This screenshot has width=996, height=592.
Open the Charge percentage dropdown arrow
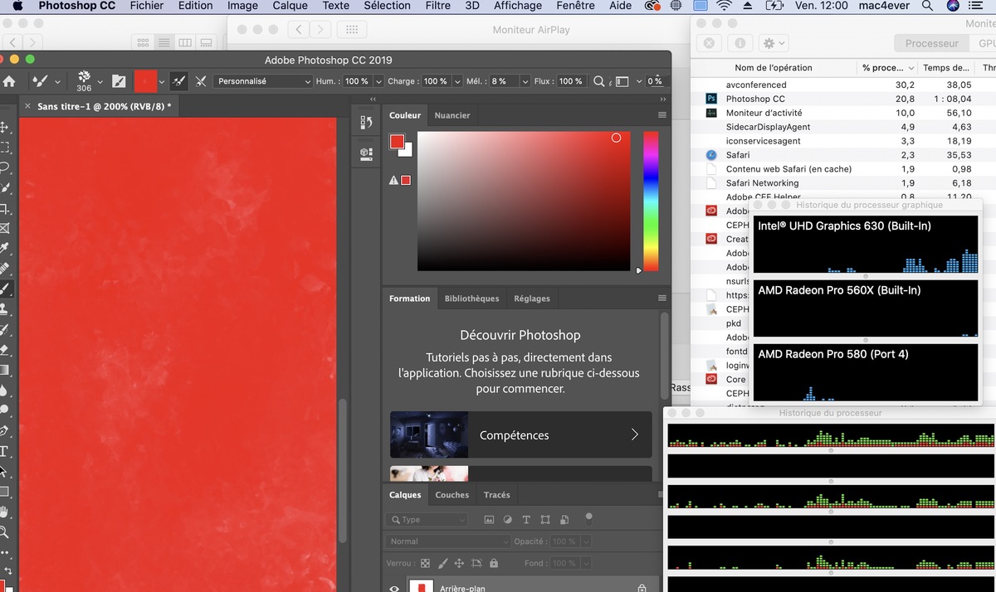click(x=456, y=81)
